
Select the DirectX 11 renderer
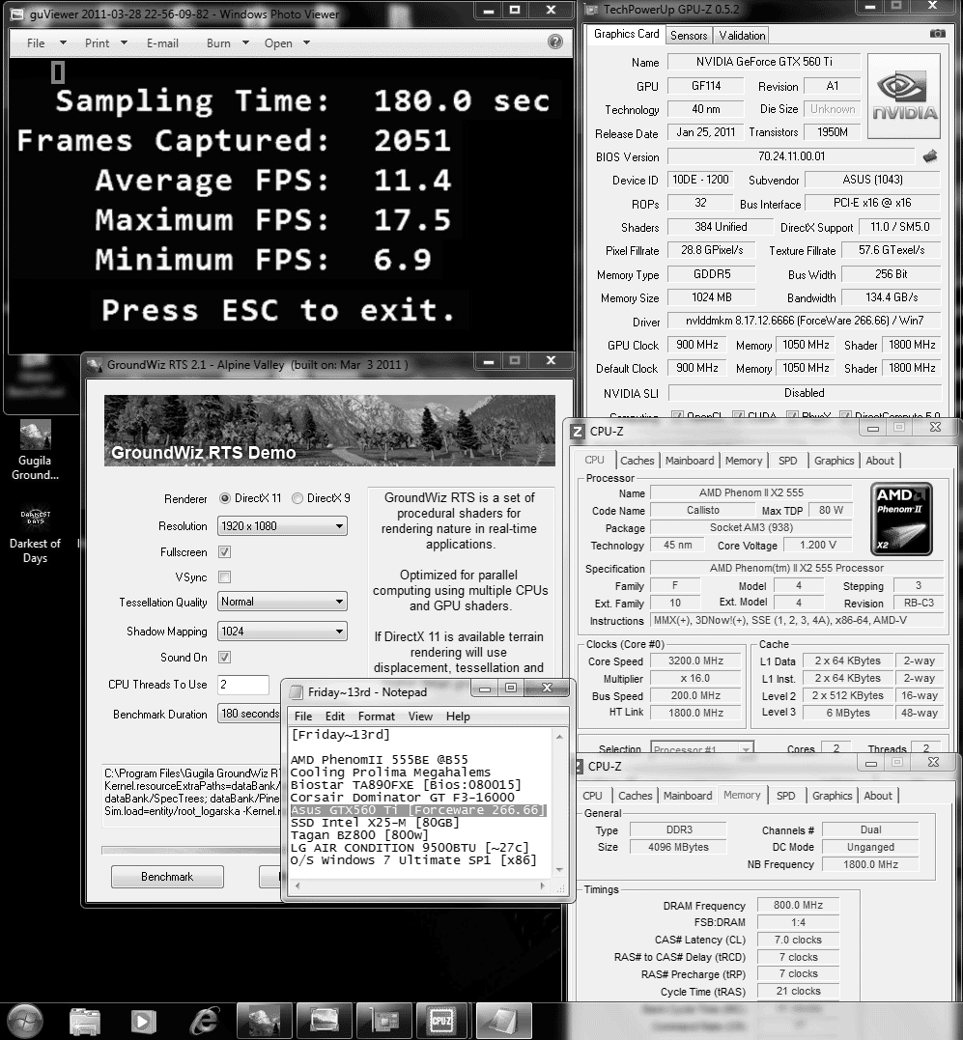[x=225, y=498]
